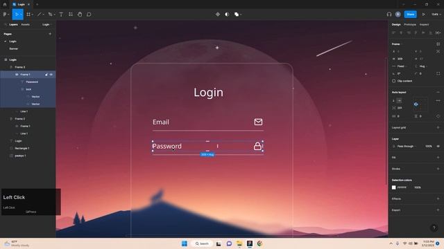Select the Login file tab

click(21, 4)
